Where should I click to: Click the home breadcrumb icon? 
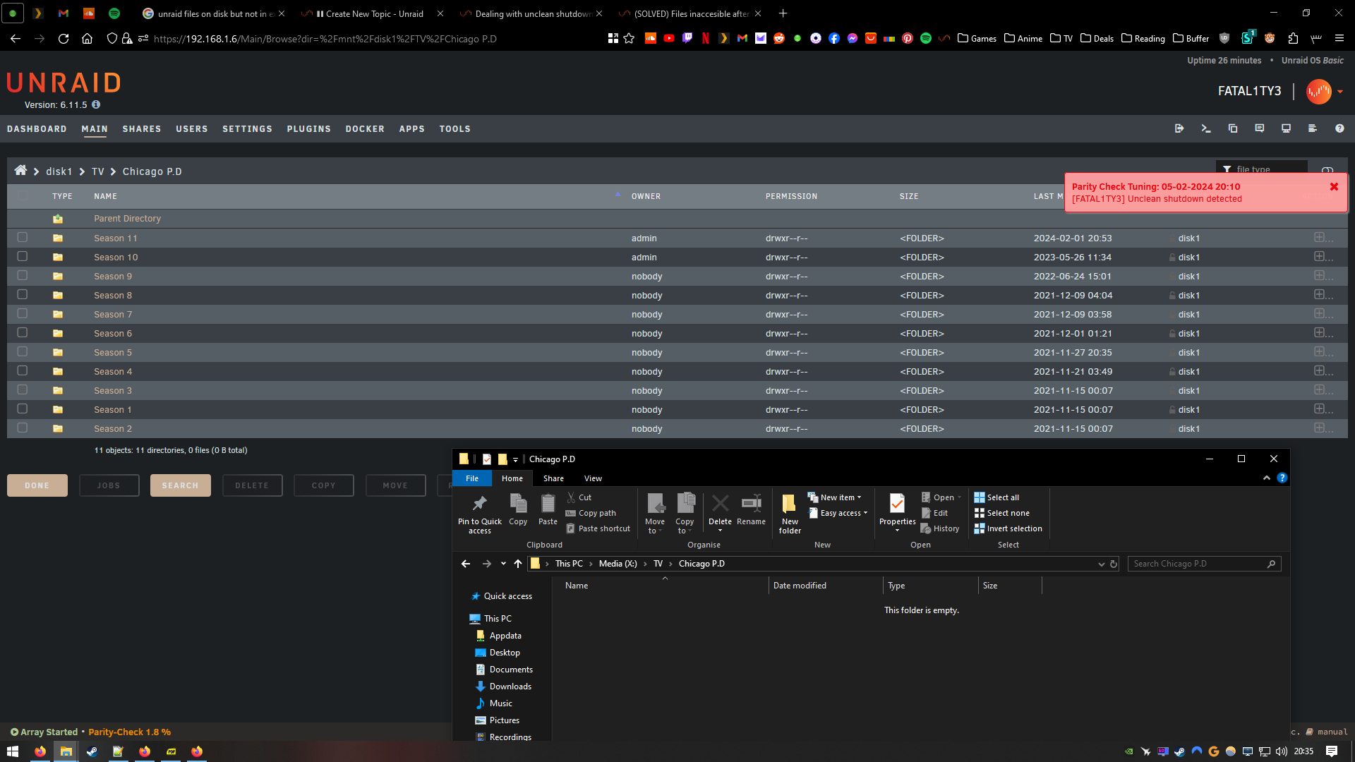20,170
